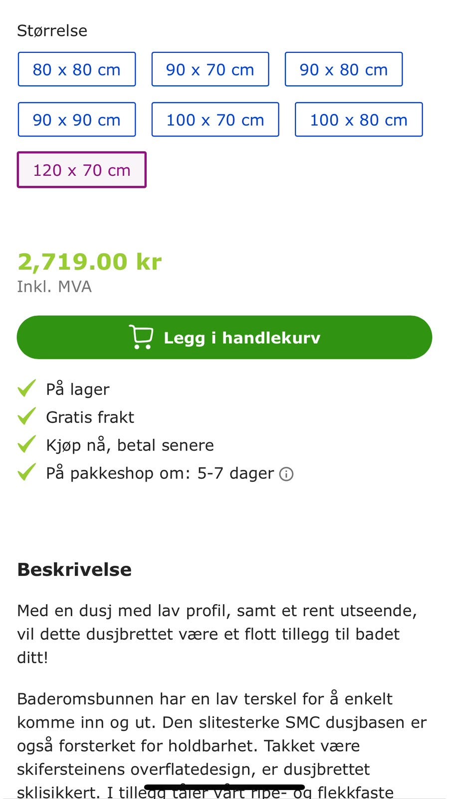Click the green checkmark beside På lager
Viewport: 449px width, 799px height.
[x=26, y=389]
